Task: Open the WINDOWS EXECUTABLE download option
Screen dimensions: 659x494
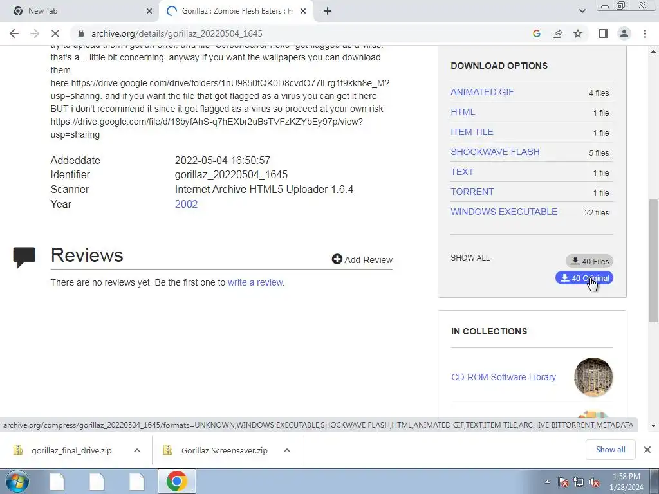Action: 504,212
